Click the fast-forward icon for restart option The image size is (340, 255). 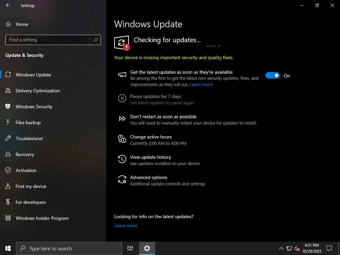pos(122,119)
